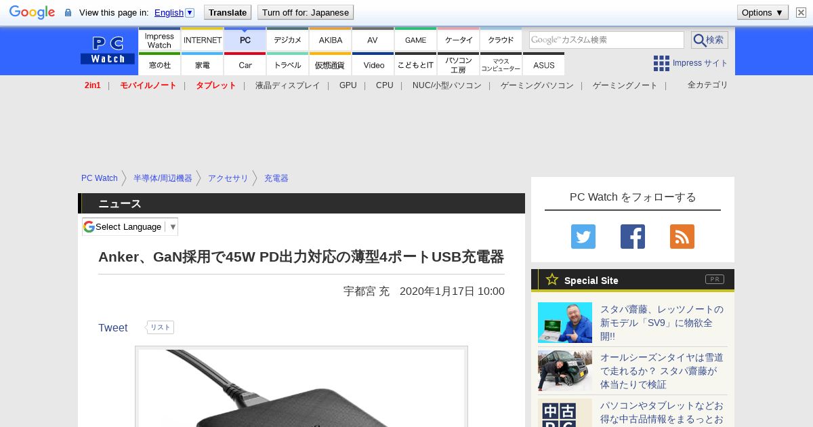Open the Car tab
813x427 pixels.
245,64
